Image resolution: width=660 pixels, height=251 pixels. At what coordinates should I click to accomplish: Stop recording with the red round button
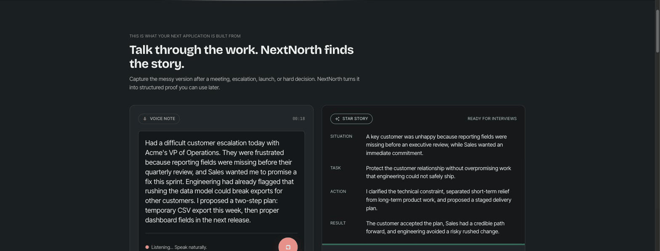coord(288,244)
